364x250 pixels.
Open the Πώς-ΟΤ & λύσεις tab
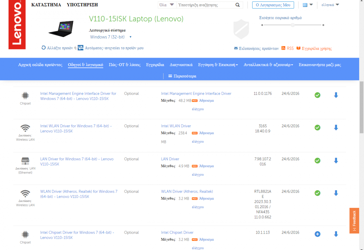click(125, 65)
